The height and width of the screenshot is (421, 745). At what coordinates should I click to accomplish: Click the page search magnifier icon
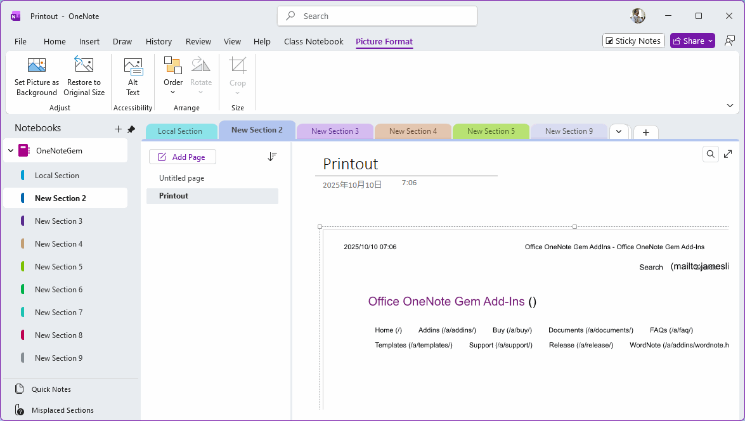711,154
